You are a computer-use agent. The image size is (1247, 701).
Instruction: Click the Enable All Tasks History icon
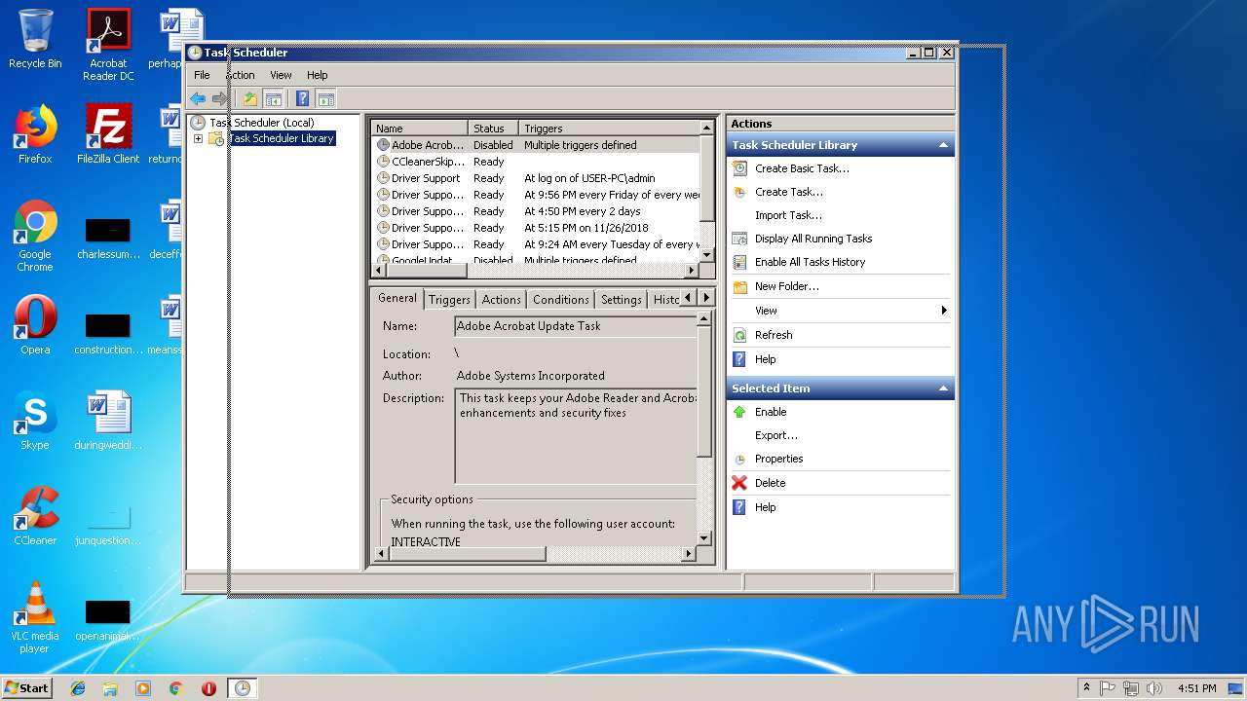(739, 262)
